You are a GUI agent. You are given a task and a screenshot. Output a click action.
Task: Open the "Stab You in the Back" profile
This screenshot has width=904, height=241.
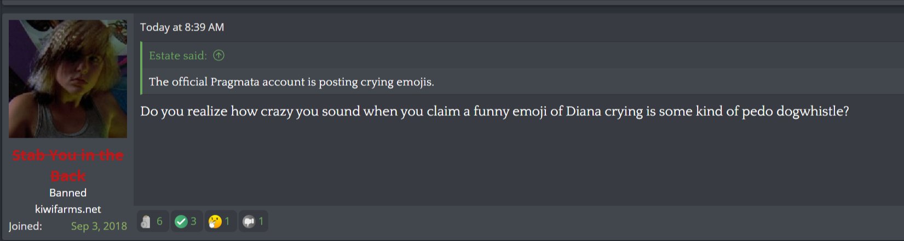tap(68, 165)
